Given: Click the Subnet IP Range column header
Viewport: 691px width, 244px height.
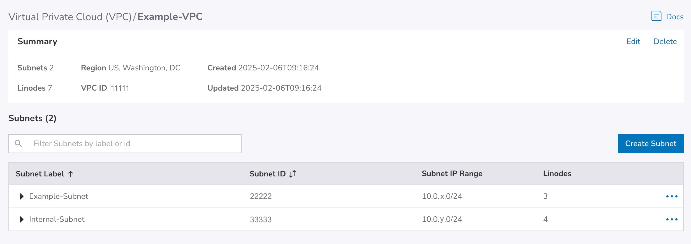Looking at the screenshot, I should 452,174.
